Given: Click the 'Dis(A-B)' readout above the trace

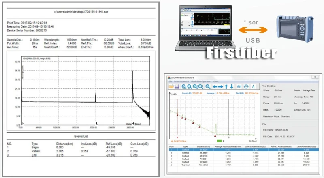Looking at the screenshot, I should tap(247, 93).
